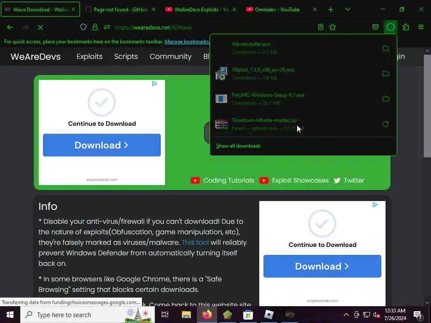Select the Wave Download tab

pyautogui.click(x=40, y=9)
